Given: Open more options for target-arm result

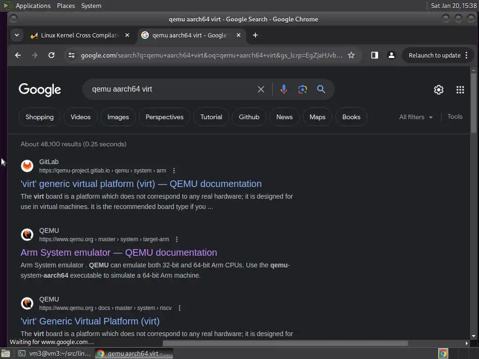Looking at the screenshot, I should point(177,239).
